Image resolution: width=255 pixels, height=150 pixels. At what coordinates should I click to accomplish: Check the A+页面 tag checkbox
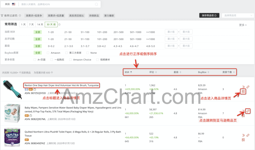35,60
